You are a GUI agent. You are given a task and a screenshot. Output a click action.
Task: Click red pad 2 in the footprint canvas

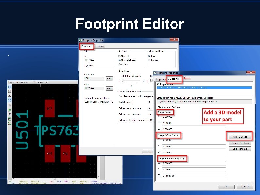(65, 153)
